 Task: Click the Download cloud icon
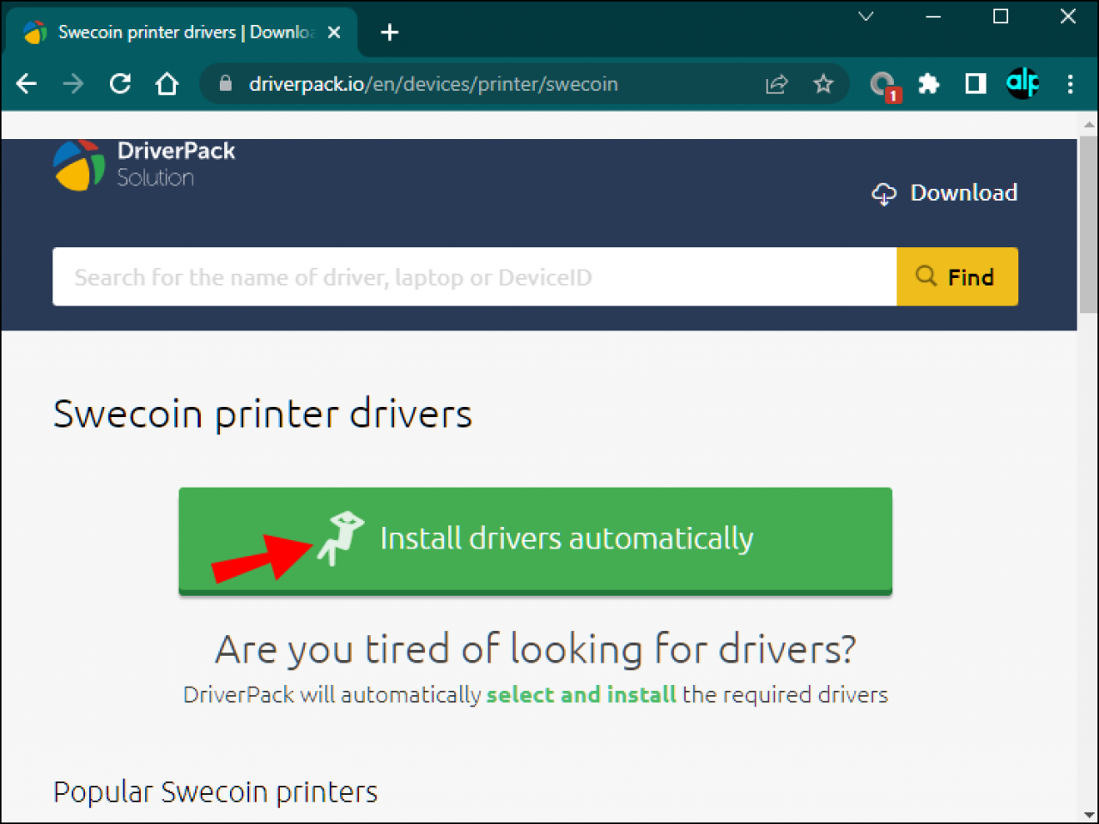coord(883,194)
